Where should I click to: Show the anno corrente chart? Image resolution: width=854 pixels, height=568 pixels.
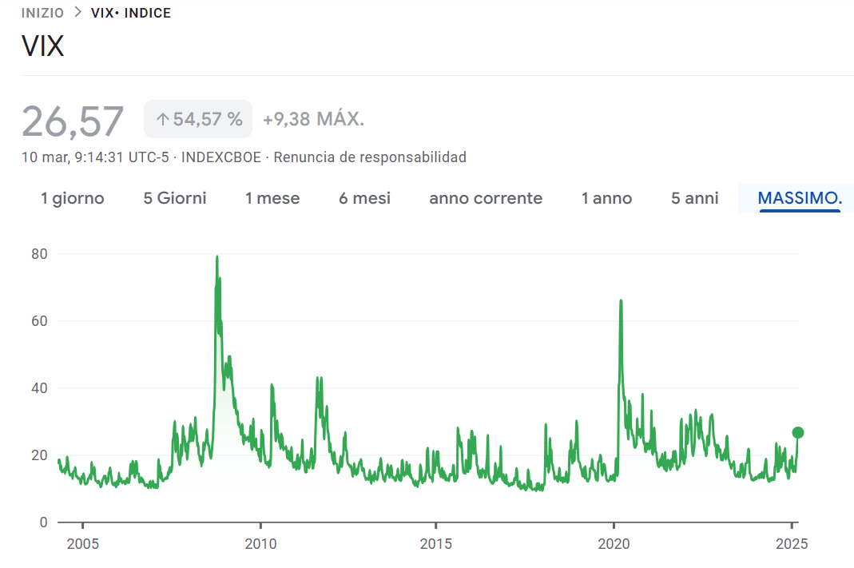click(486, 198)
